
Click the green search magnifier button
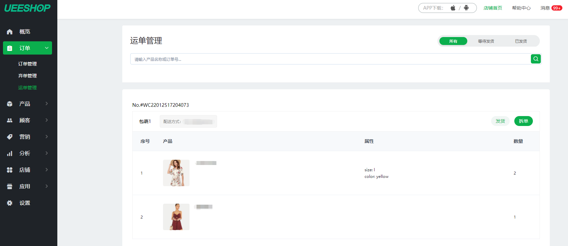[536, 59]
